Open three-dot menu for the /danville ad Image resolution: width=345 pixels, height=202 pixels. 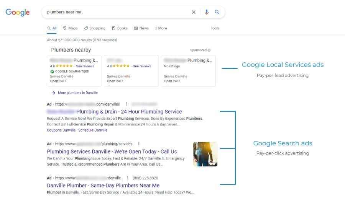tap(127, 178)
